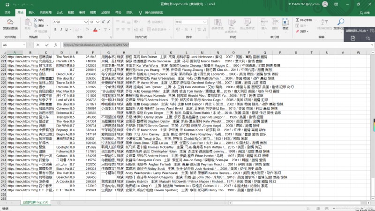Click the account avatar icon
Image resolution: width=375 pixels, height=211 pixels.
point(325,4)
